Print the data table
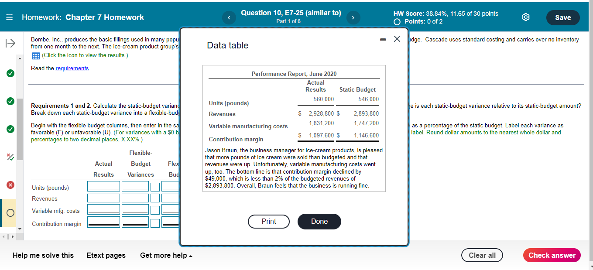This screenshot has height=270, width=593. point(269,222)
